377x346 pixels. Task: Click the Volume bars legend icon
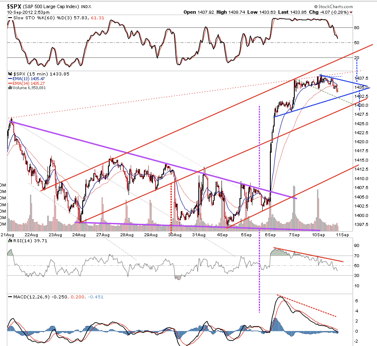coord(10,88)
